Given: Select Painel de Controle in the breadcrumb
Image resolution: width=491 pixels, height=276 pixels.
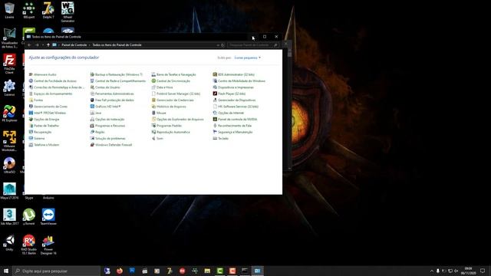Looking at the screenshot, I should tap(74, 45).
